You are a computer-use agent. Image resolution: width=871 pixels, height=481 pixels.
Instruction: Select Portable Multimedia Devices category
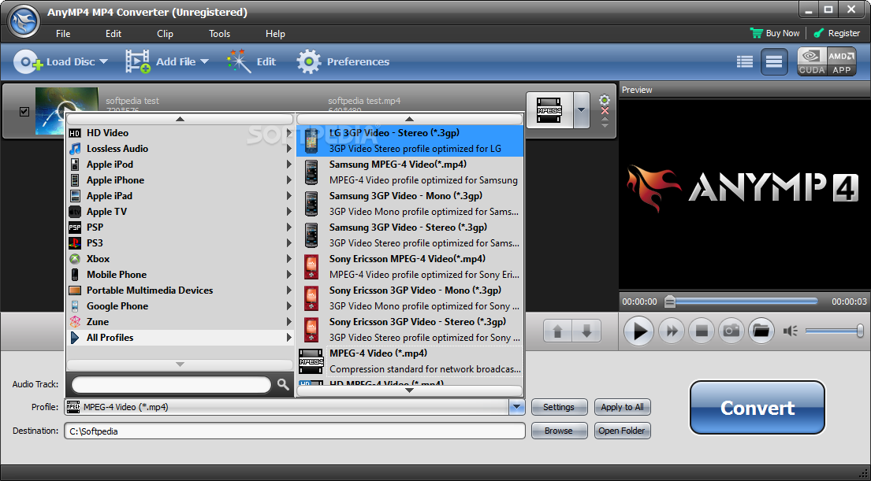[180, 290]
